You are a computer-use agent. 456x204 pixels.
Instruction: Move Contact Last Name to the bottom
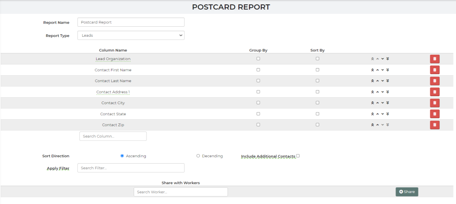coord(388,81)
